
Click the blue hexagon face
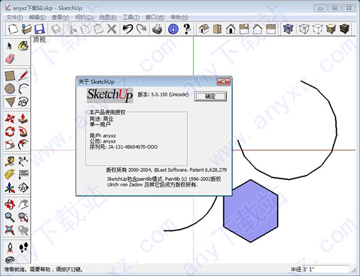click(x=251, y=211)
